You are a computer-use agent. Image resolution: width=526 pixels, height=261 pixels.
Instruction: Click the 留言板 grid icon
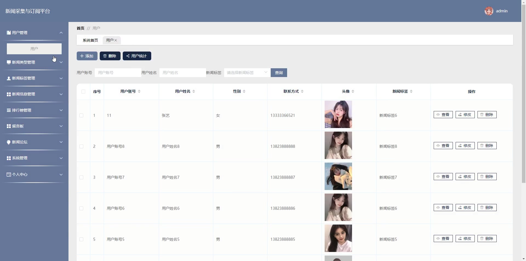tap(9, 126)
